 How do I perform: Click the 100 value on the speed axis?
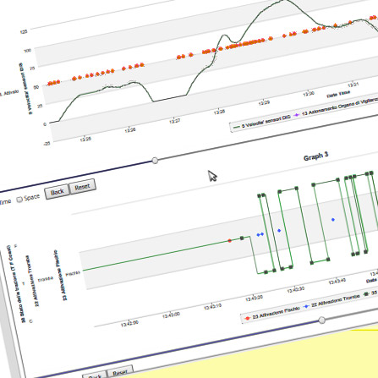[x=27, y=51]
